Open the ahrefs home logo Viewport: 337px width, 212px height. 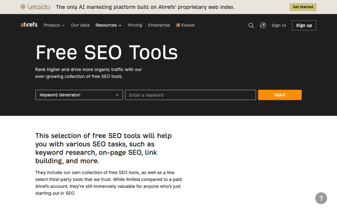click(x=29, y=25)
